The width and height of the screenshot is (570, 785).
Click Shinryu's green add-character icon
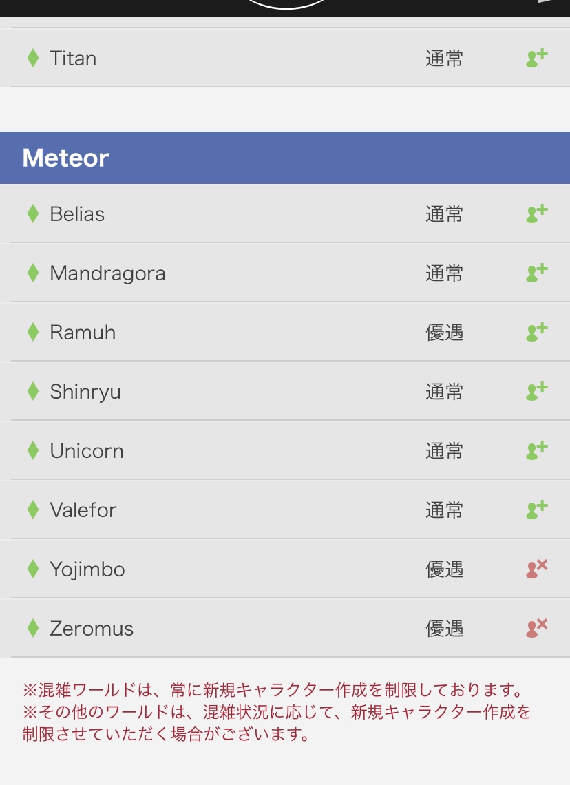click(536, 391)
